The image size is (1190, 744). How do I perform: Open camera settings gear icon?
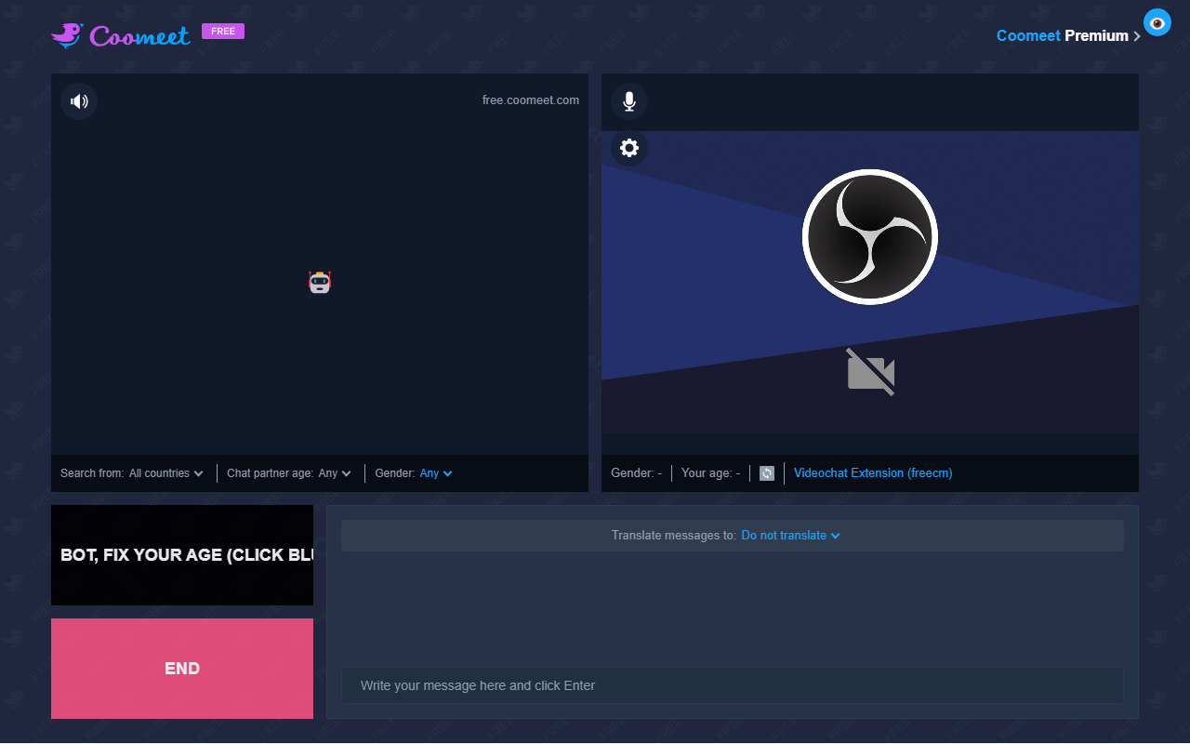(629, 148)
